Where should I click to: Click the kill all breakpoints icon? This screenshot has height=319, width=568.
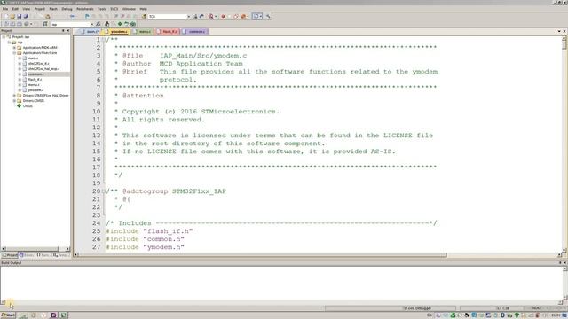tap(243, 16)
